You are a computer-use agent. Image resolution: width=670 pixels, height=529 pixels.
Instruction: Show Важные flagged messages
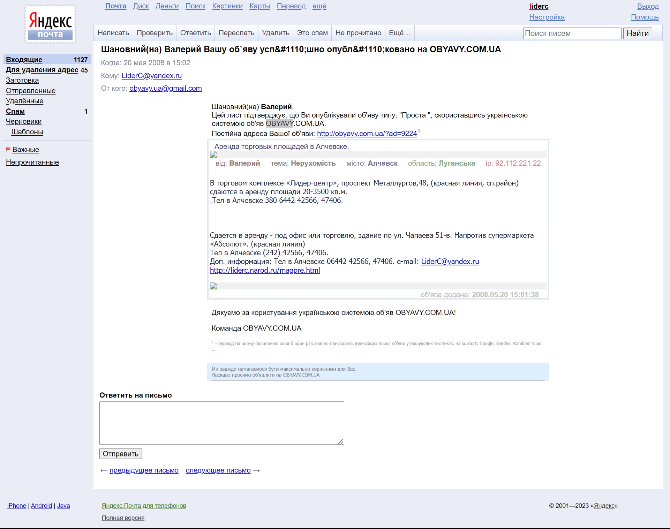(x=26, y=150)
